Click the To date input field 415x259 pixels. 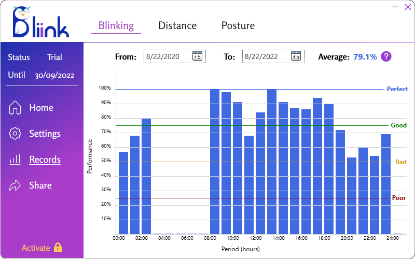click(x=266, y=56)
